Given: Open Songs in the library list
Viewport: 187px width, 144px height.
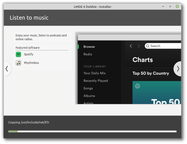Looking at the screenshot, I should 88,88.
